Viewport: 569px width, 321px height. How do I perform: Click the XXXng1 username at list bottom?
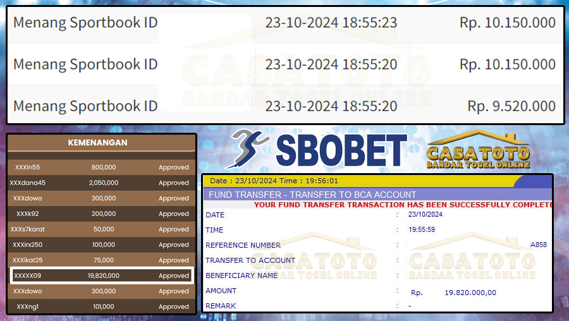pos(27,306)
